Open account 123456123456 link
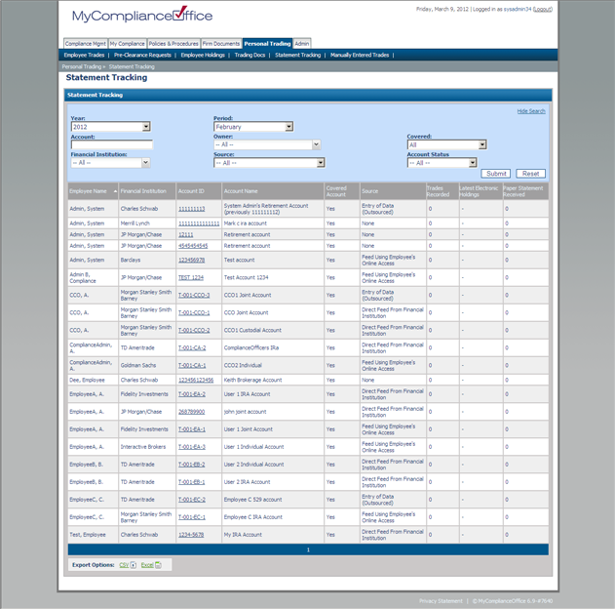 coord(196,380)
